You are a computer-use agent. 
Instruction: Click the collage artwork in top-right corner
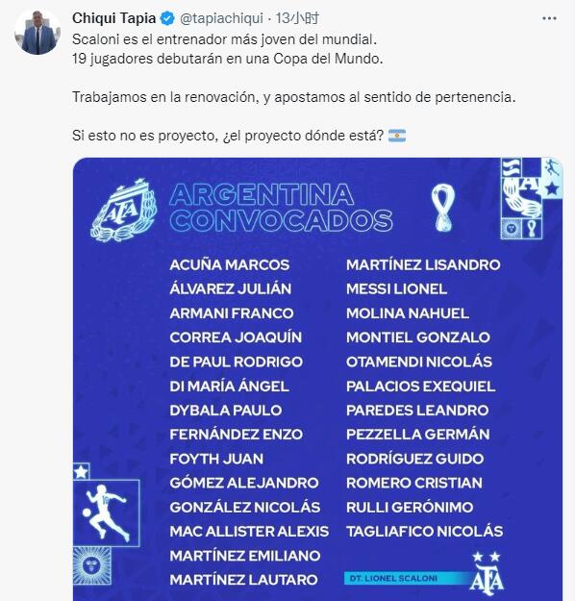point(532,198)
